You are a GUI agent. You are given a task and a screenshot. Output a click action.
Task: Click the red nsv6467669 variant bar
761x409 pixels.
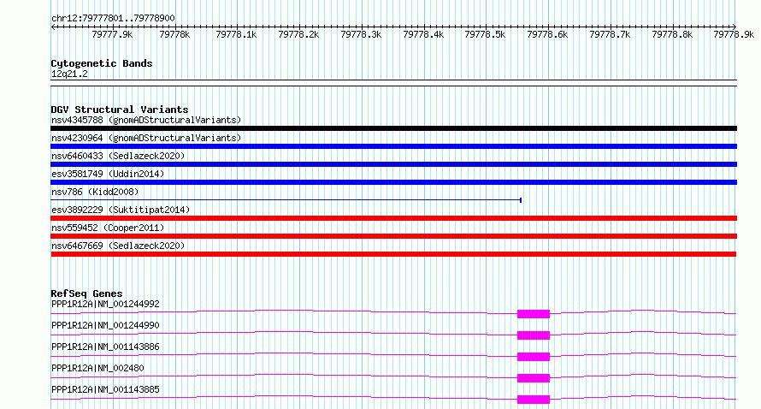(393, 254)
